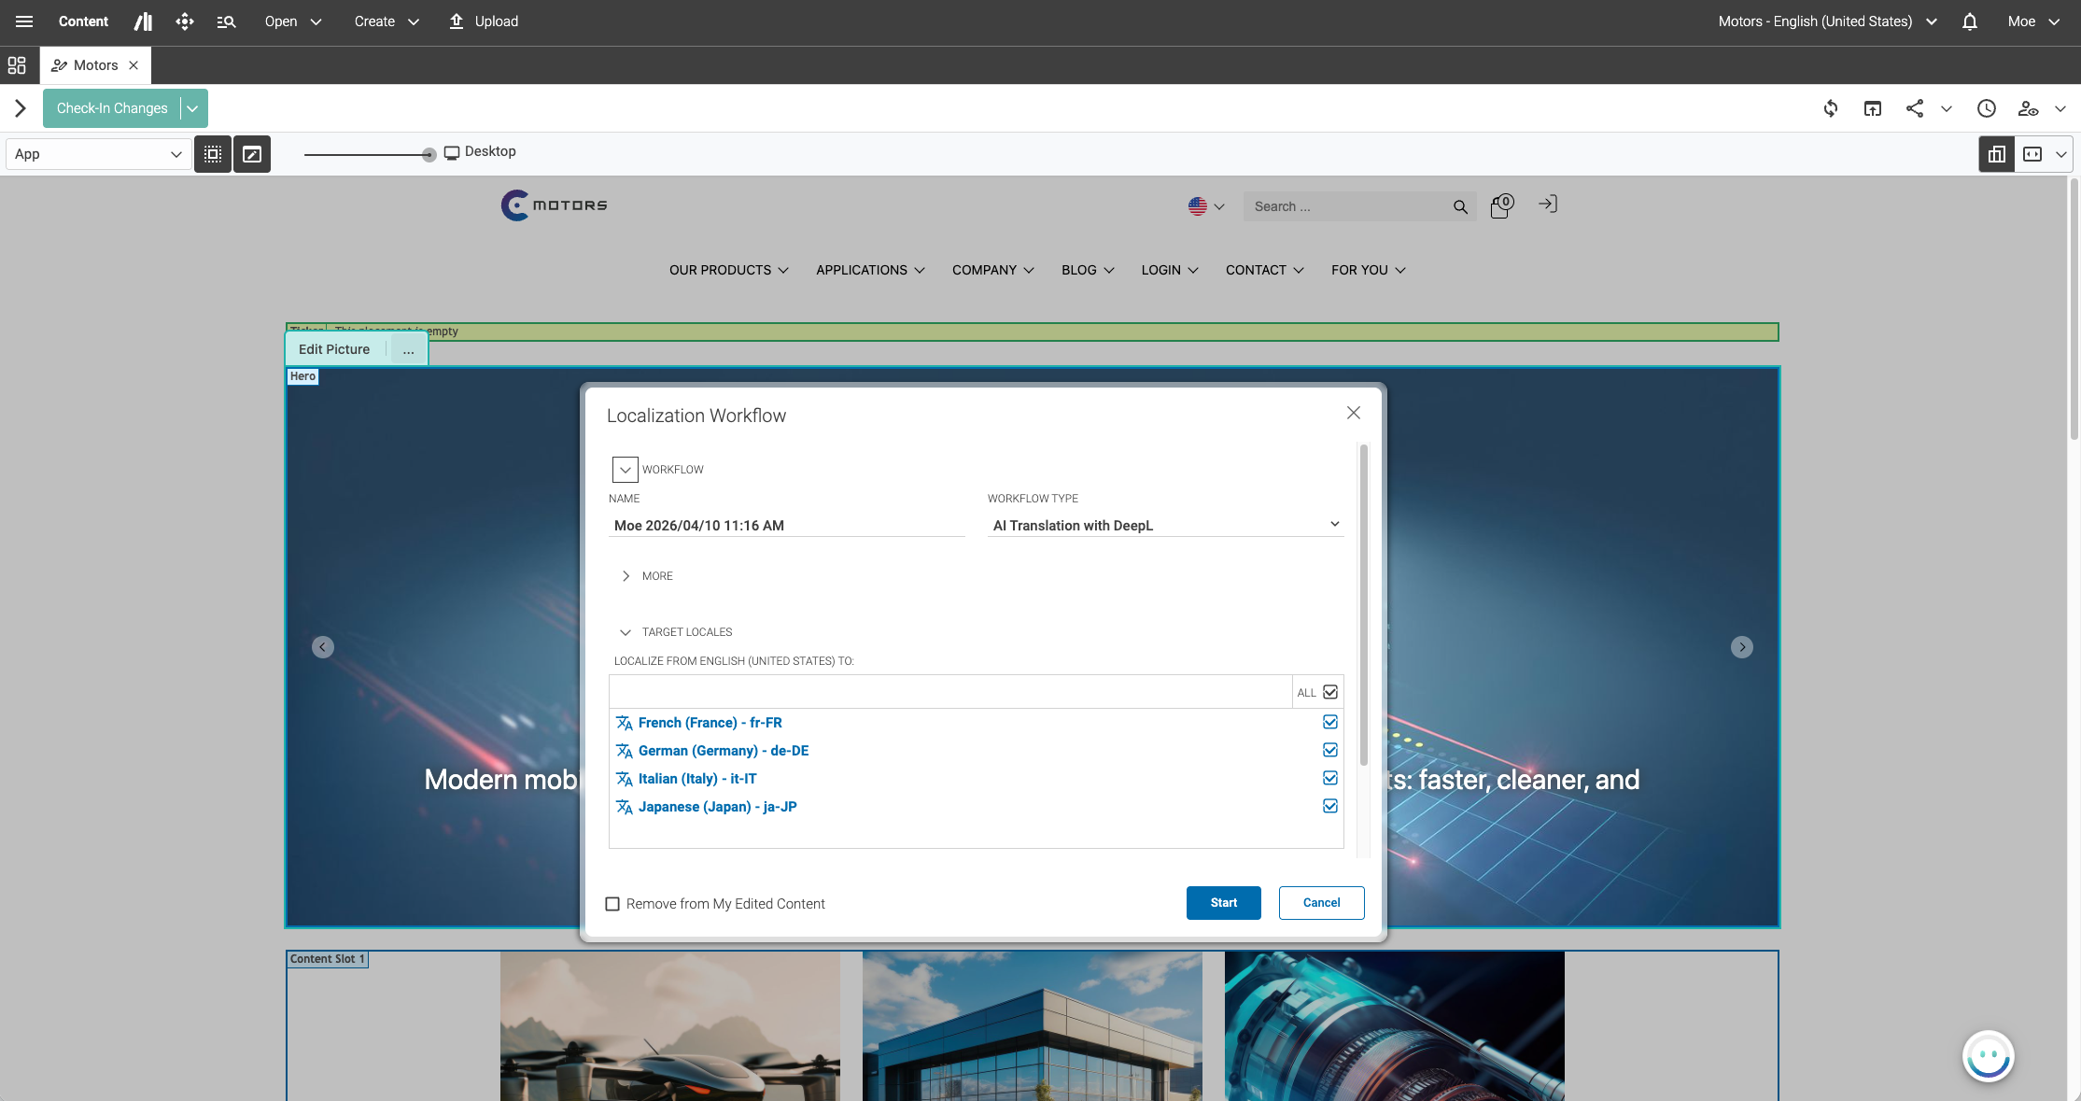Open the chat assistant smiley icon
2081x1101 pixels.
[1988, 1056]
